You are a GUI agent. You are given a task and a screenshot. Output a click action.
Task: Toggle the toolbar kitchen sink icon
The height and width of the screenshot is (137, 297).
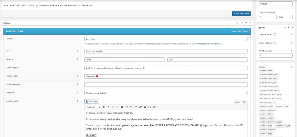pos(154,107)
